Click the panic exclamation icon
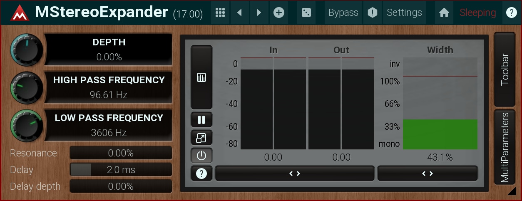522x201 pixels. click(372, 12)
